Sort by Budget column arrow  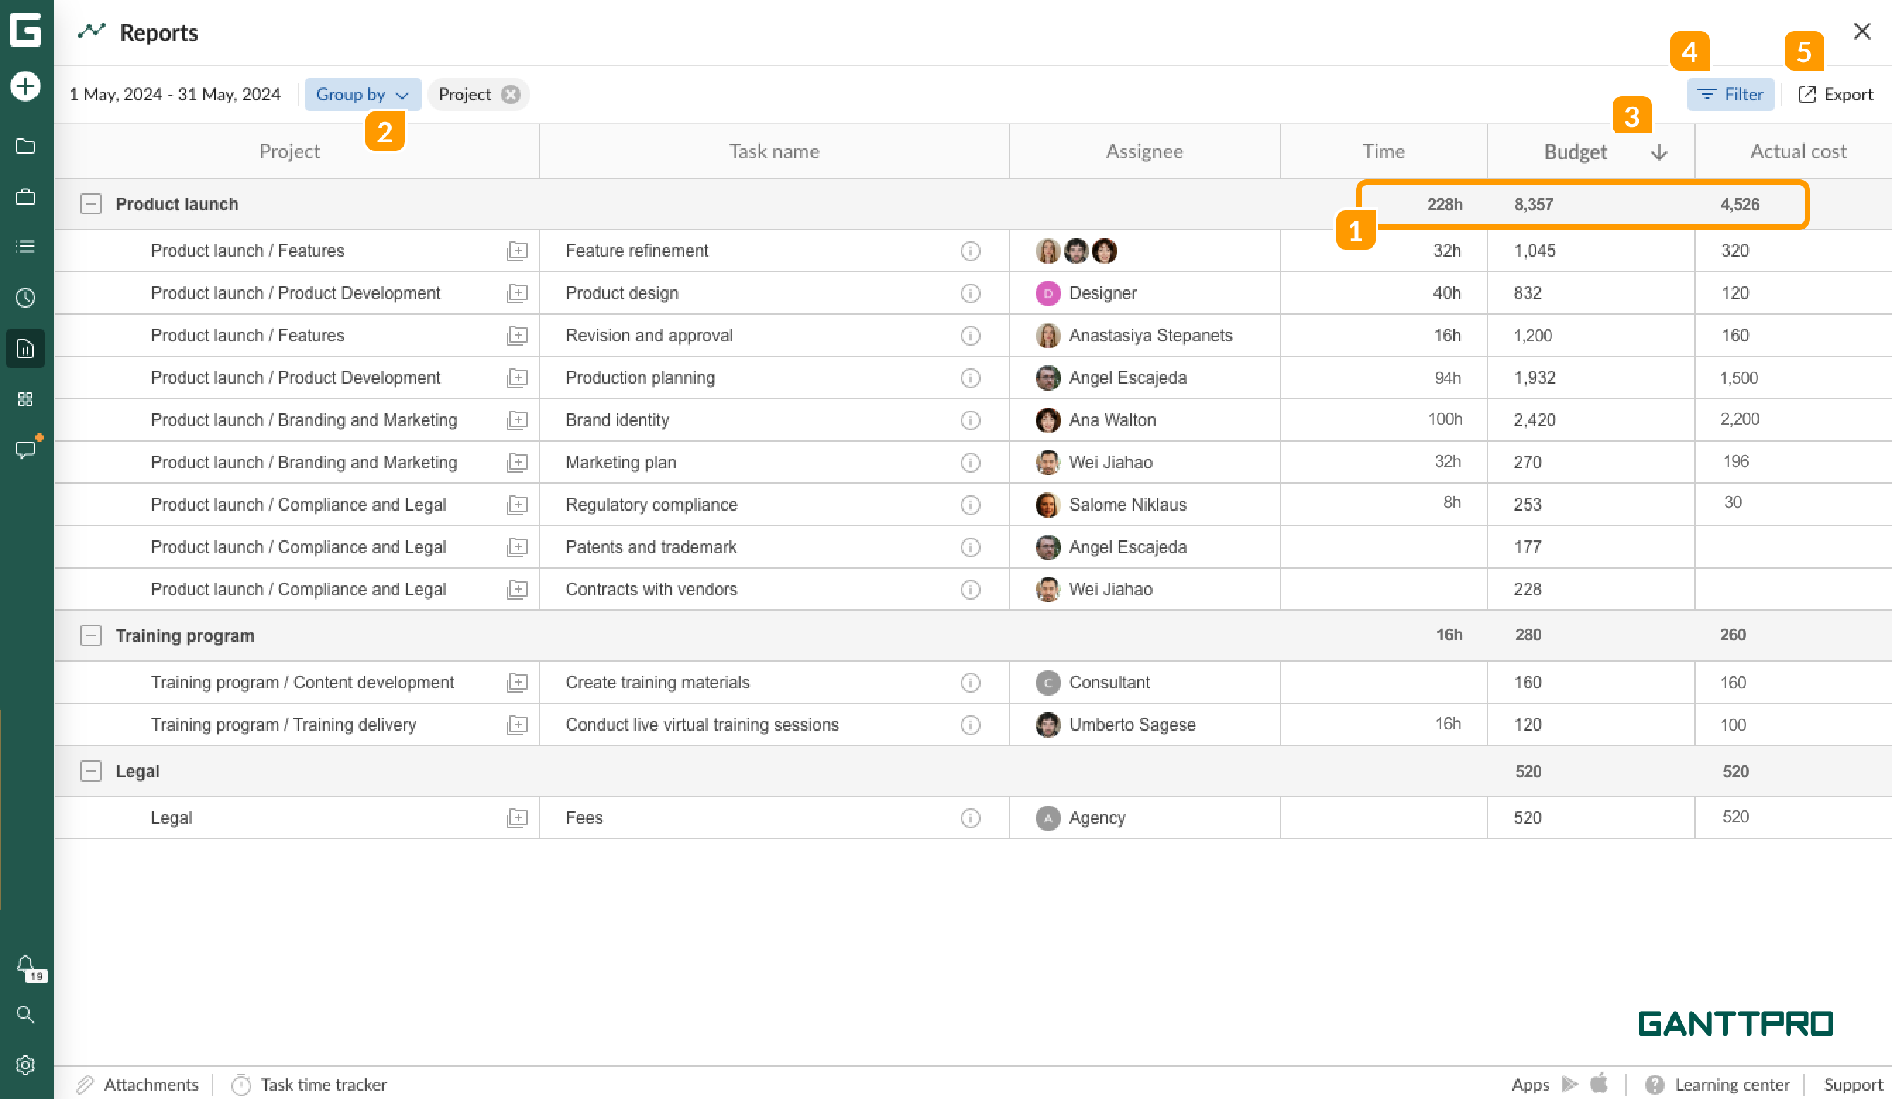click(1658, 152)
